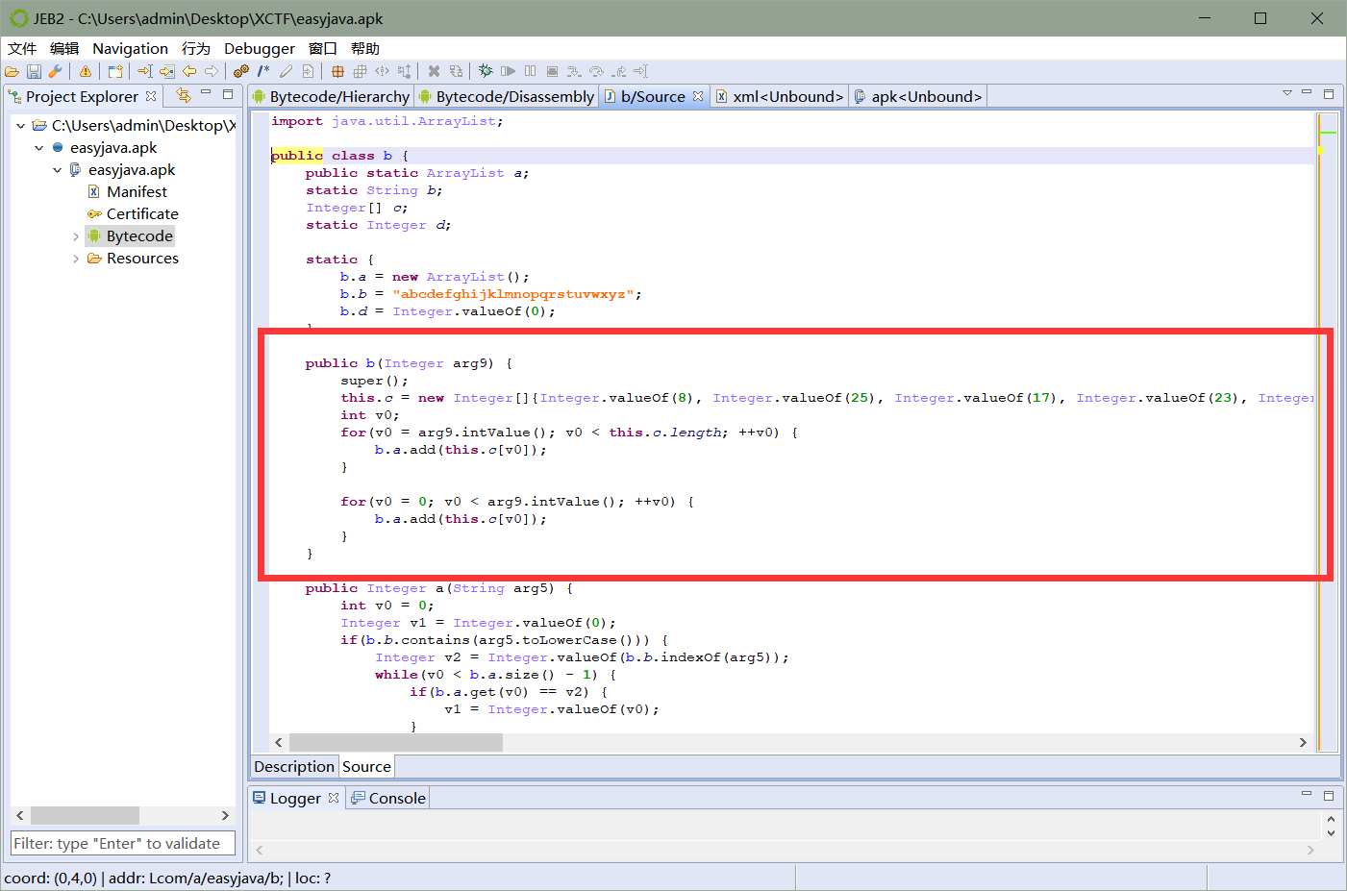The height and width of the screenshot is (891, 1347).
Task: Click the create package page icon
Action: click(x=308, y=71)
